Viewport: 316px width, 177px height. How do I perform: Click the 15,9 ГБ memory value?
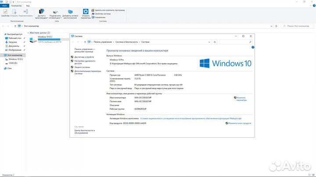[x=137, y=79]
